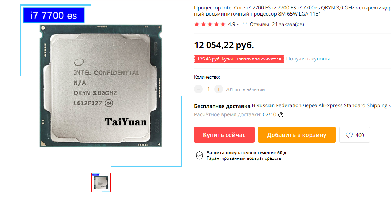Expand the shipping method options chevron
This screenshot has width=391, height=205.
pos(390,106)
